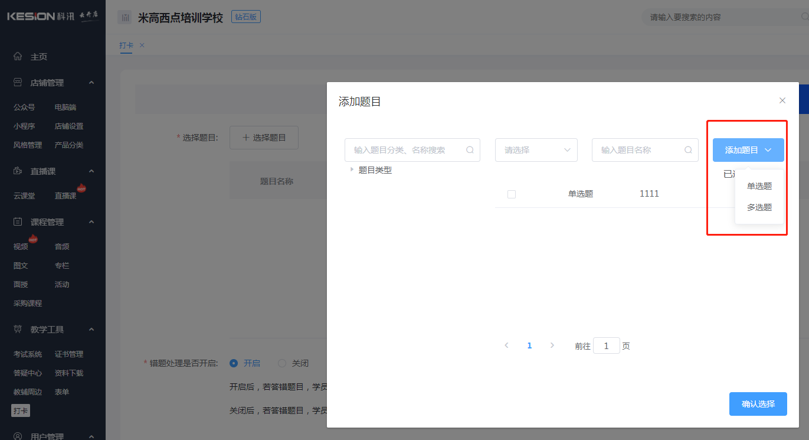The image size is (809, 440).
Task: Close the 添加题目 dialog with X icon
Action: (x=782, y=100)
